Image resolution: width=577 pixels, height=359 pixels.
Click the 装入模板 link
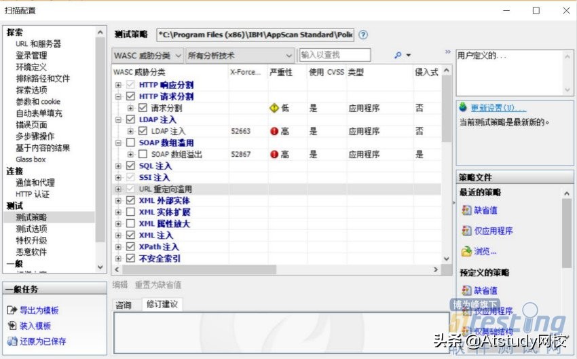click(35, 326)
